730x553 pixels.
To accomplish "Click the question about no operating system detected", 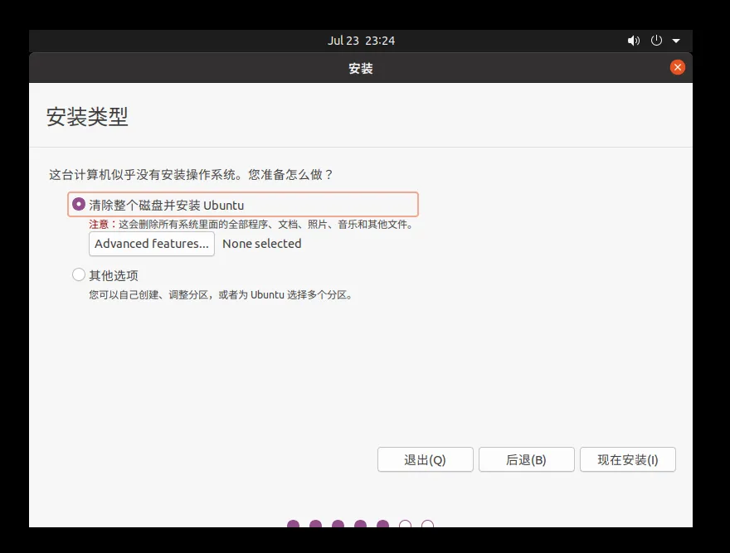I will point(192,175).
